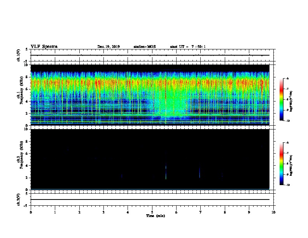The height and width of the screenshot is (238, 308).
Task: Click the time axis tick label '3'
Action: click(x=103, y=212)
